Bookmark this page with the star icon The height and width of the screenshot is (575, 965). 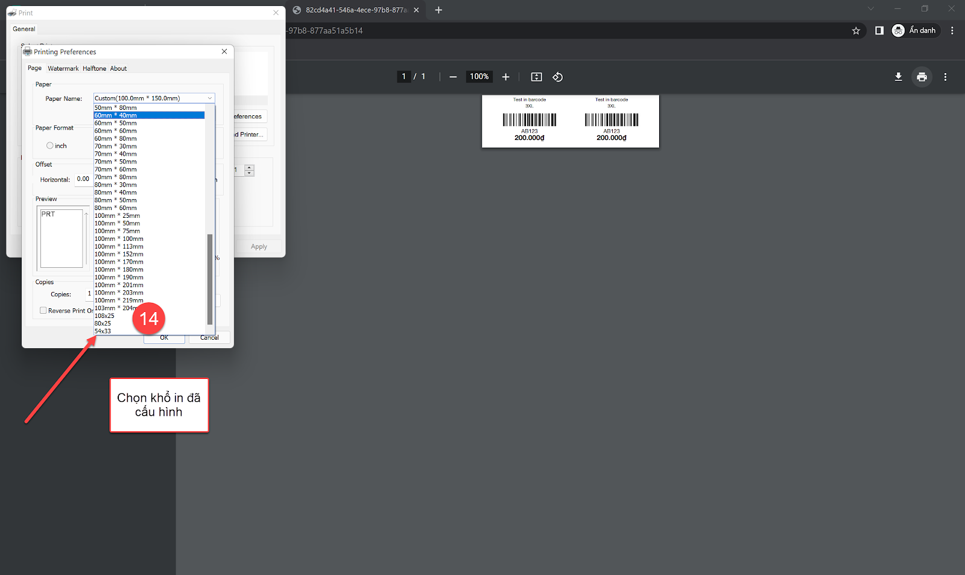point(856,31)
